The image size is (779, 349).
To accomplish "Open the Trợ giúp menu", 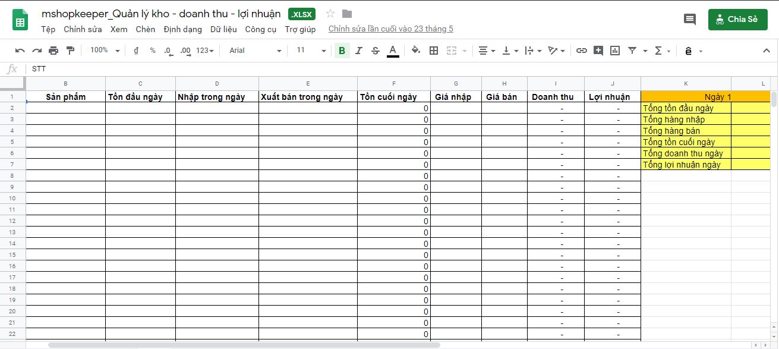I will (300, 29).
